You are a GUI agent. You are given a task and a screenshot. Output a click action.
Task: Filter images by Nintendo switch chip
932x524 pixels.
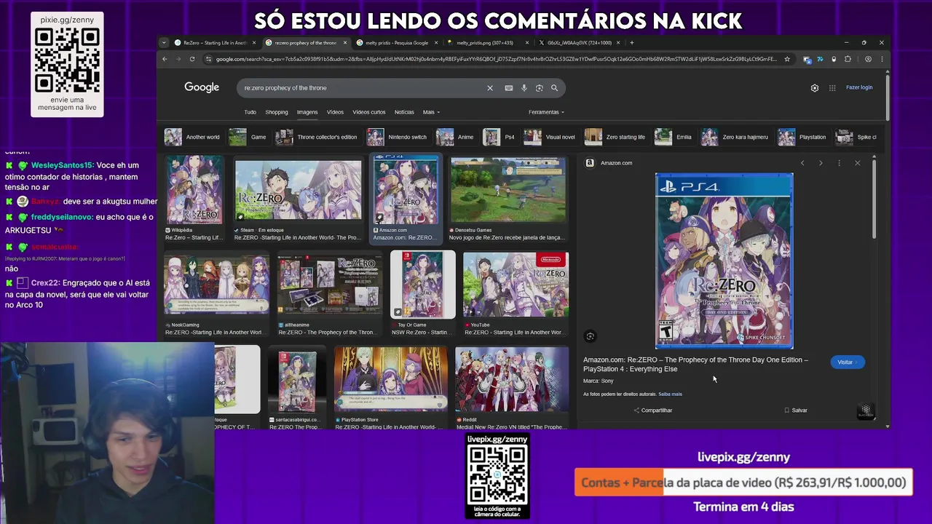point(398,137)
